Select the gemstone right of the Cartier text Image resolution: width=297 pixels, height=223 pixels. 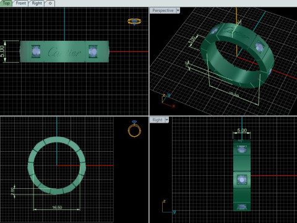(x=93, y=51)
